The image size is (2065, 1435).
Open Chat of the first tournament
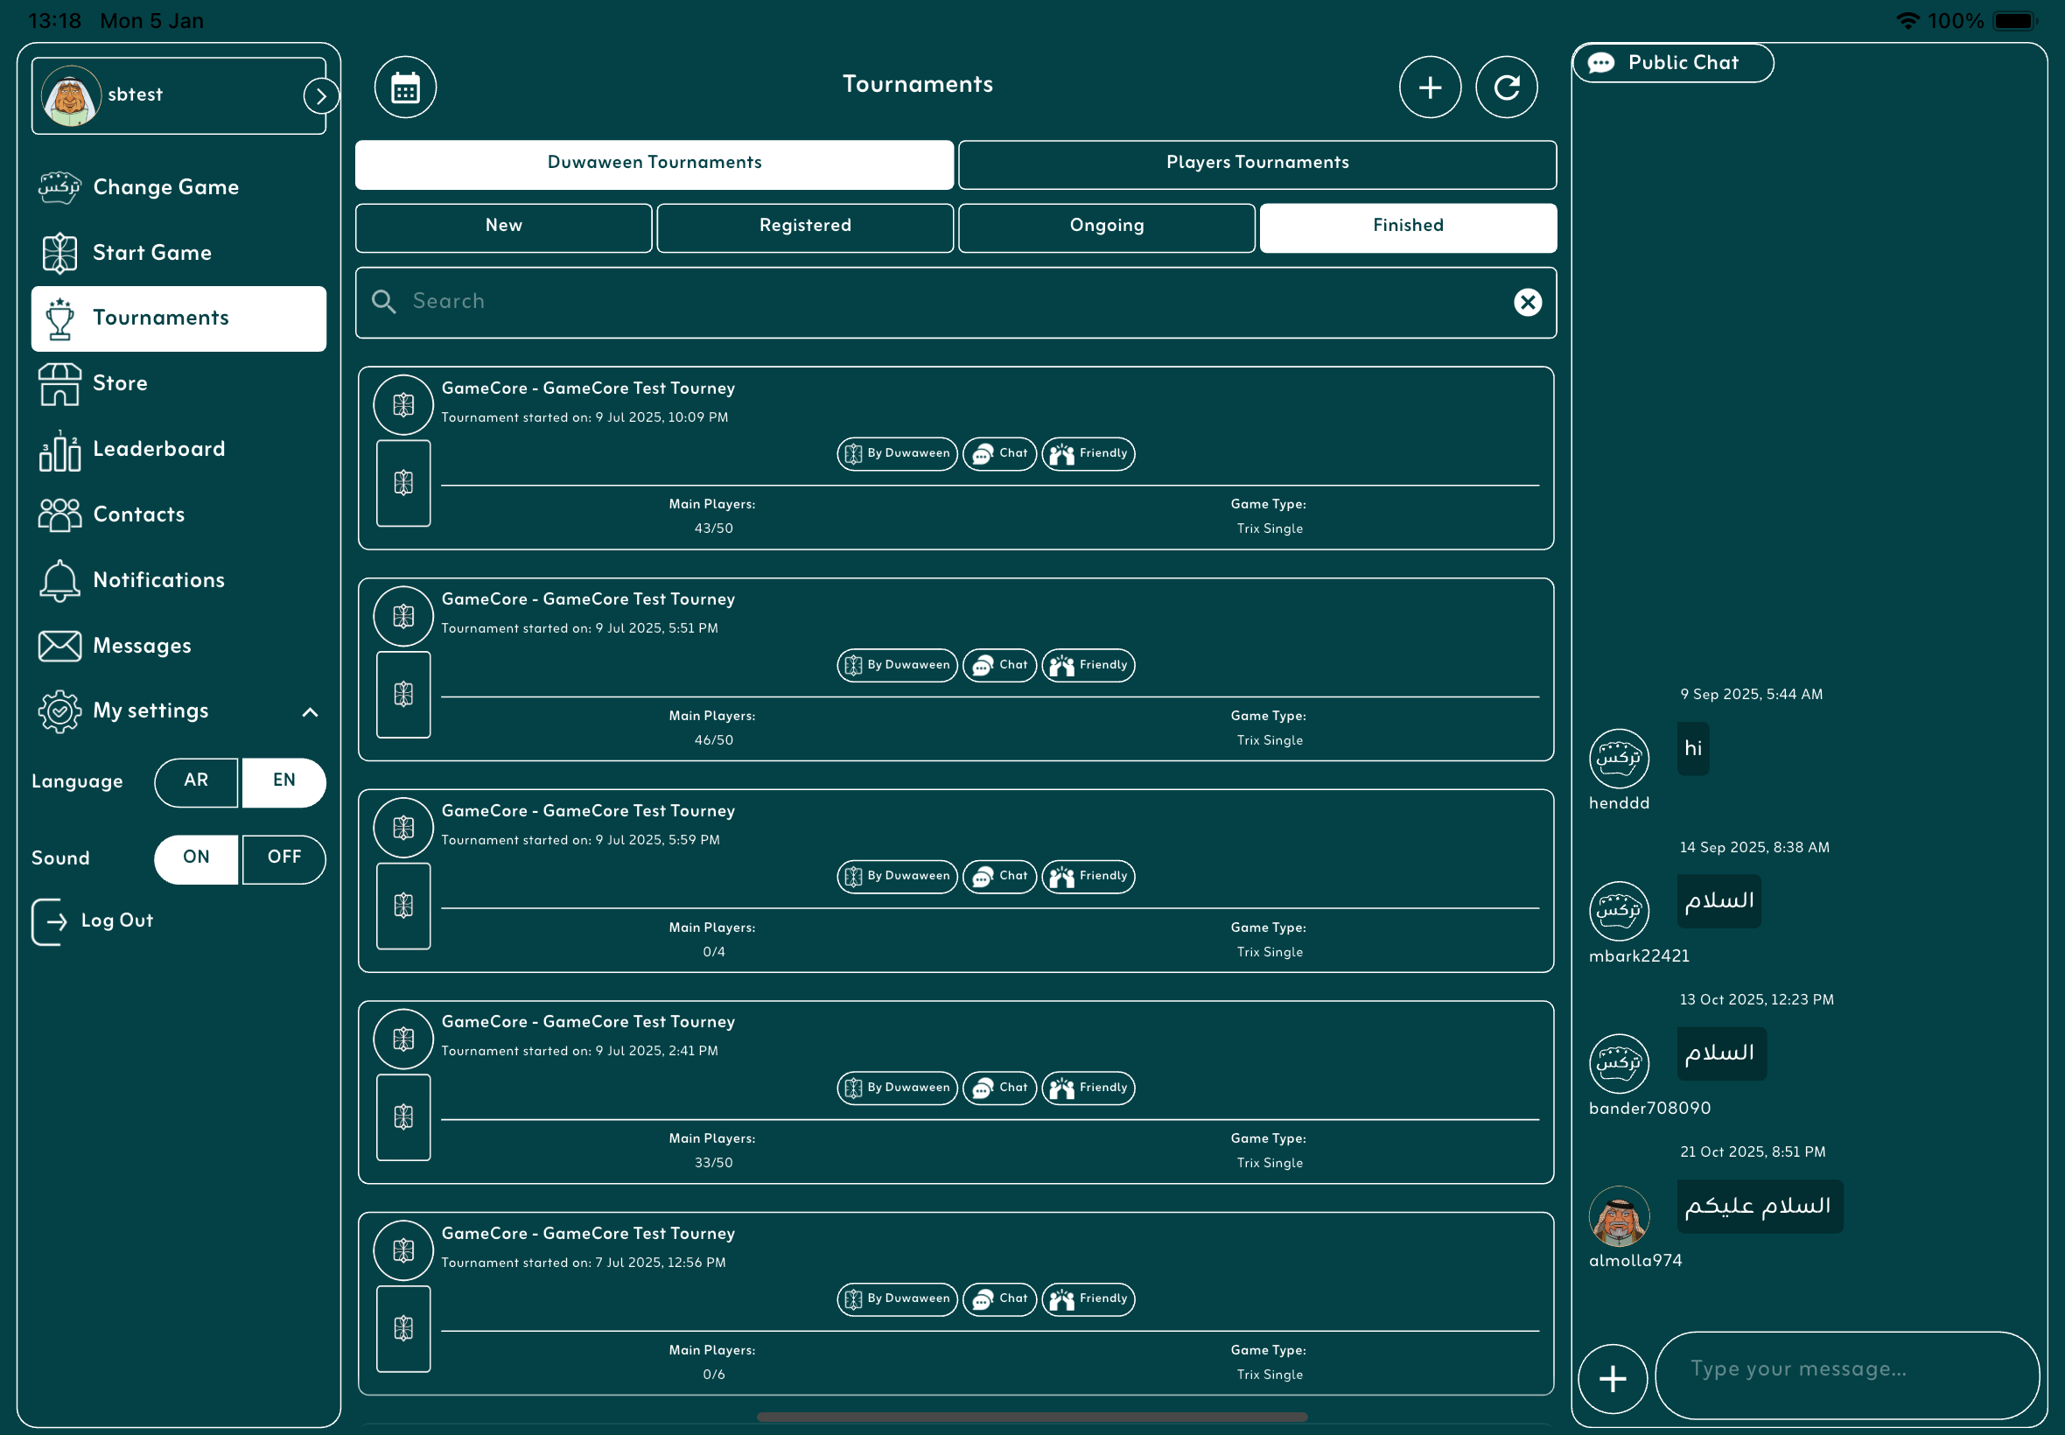tap(999, 454)
